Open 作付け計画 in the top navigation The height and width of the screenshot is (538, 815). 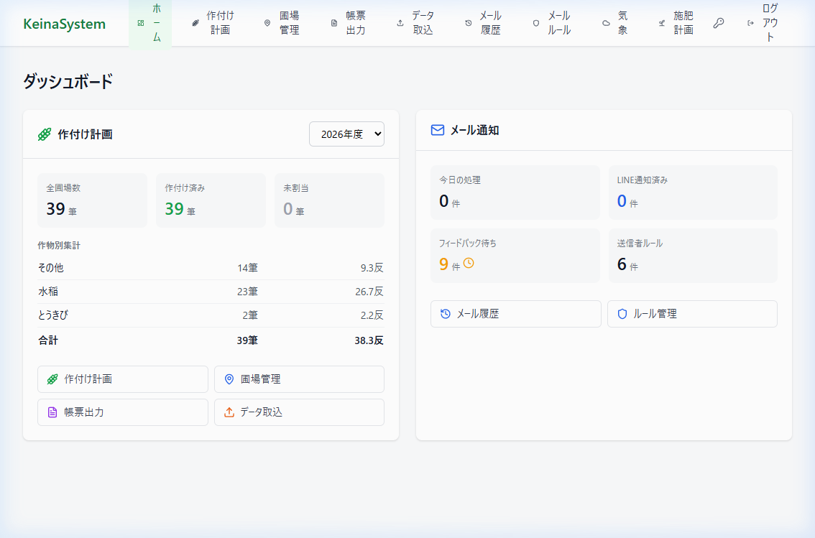pyautogui.click(x=213, y=23)
